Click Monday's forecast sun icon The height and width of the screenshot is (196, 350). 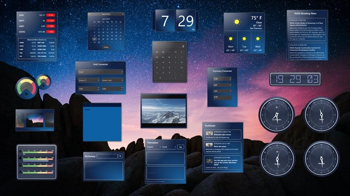(231, 39)
